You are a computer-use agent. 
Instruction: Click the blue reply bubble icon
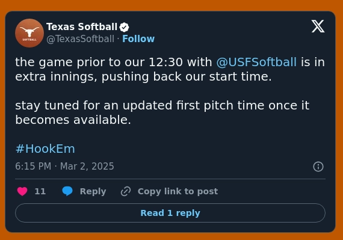pyautogui.click(x=67, y=191)
